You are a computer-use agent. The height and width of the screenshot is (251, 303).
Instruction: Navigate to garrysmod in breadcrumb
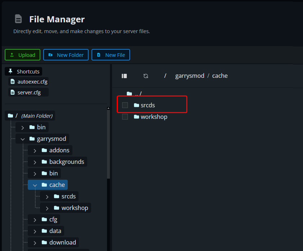pos(190,76)
